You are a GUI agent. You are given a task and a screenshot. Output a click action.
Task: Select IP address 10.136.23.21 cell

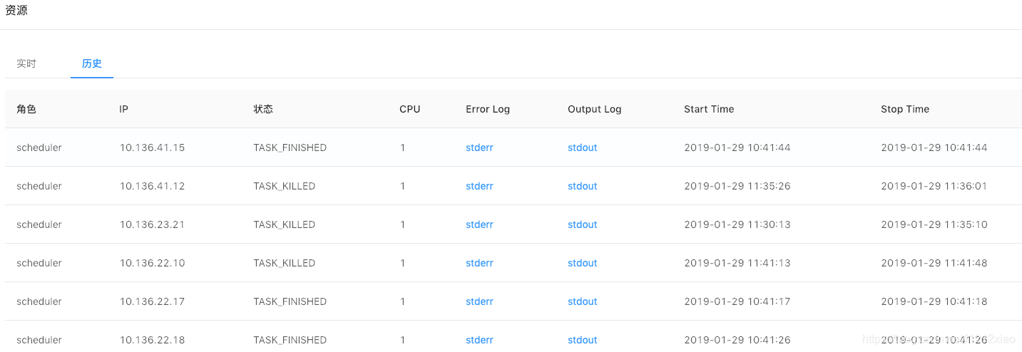point(152,224)
